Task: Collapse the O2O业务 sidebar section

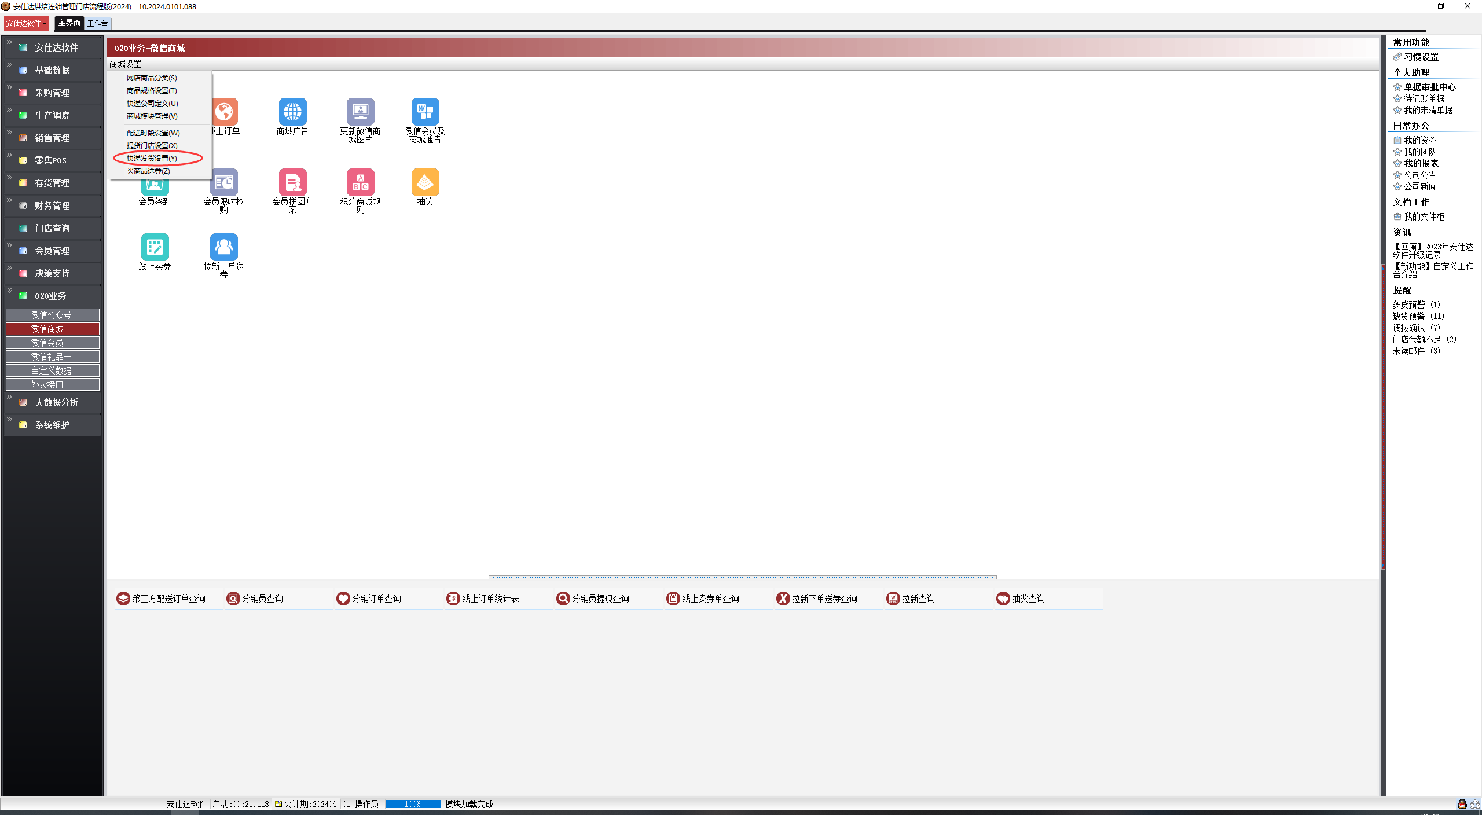Action: pyautogui.click(x=50, y=296)
